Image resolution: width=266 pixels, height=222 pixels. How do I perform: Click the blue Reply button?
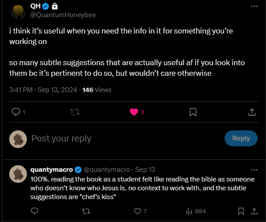pos(241,138)
